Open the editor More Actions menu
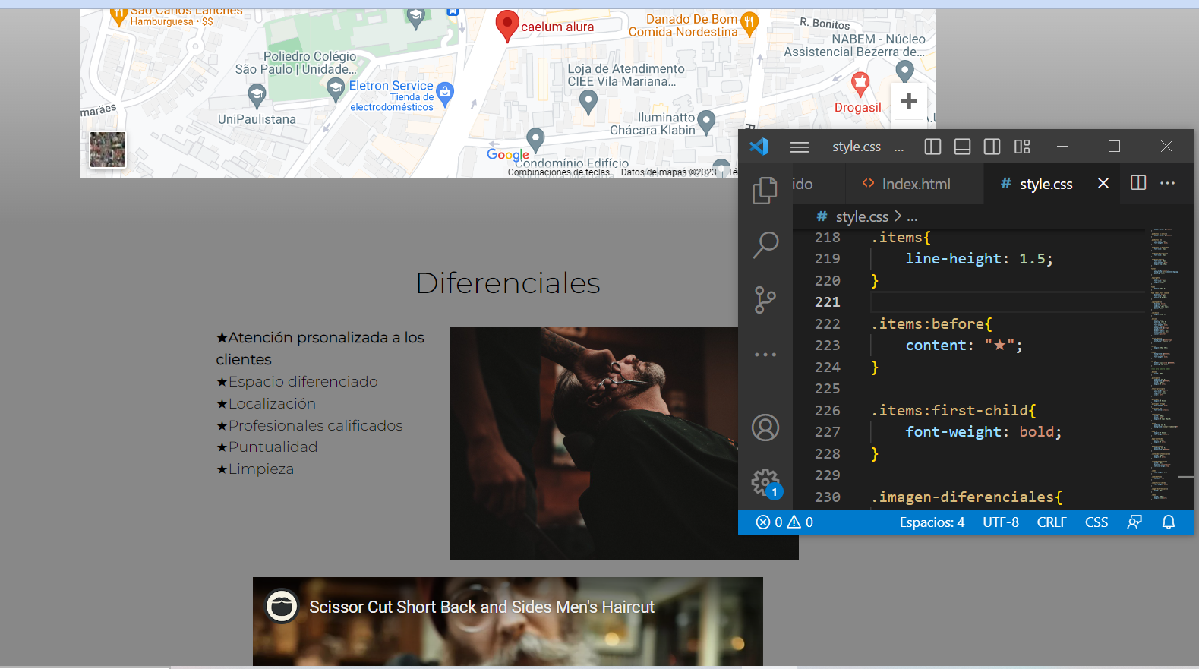This screenshot has height=669, width=1199. point(1168,182)
